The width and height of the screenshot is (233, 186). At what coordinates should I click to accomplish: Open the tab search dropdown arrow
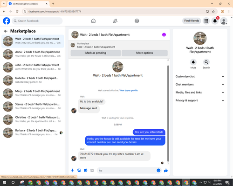click(x=4, y=4)
